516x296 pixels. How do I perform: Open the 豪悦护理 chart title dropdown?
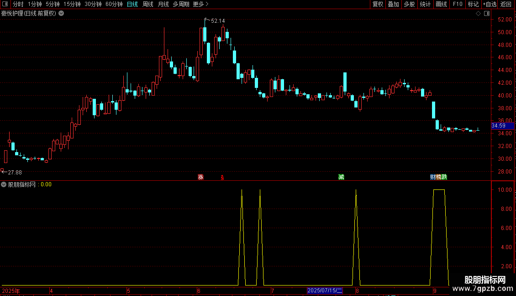pos(61,14)
